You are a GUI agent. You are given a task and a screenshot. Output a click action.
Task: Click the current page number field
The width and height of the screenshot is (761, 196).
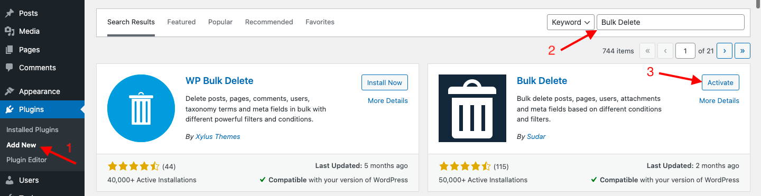click(685, 51)
